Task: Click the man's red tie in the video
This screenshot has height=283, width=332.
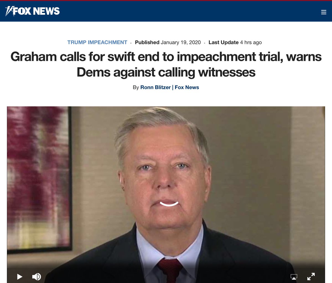Action: click(170, 271)
